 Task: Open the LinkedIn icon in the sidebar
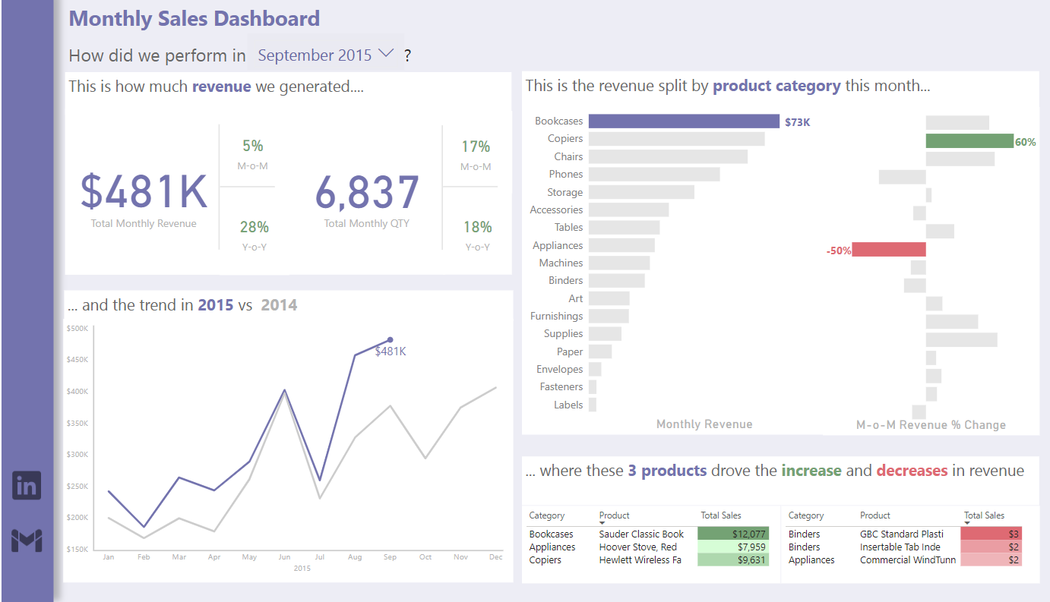pyautogui.click(x=27, y=485)
